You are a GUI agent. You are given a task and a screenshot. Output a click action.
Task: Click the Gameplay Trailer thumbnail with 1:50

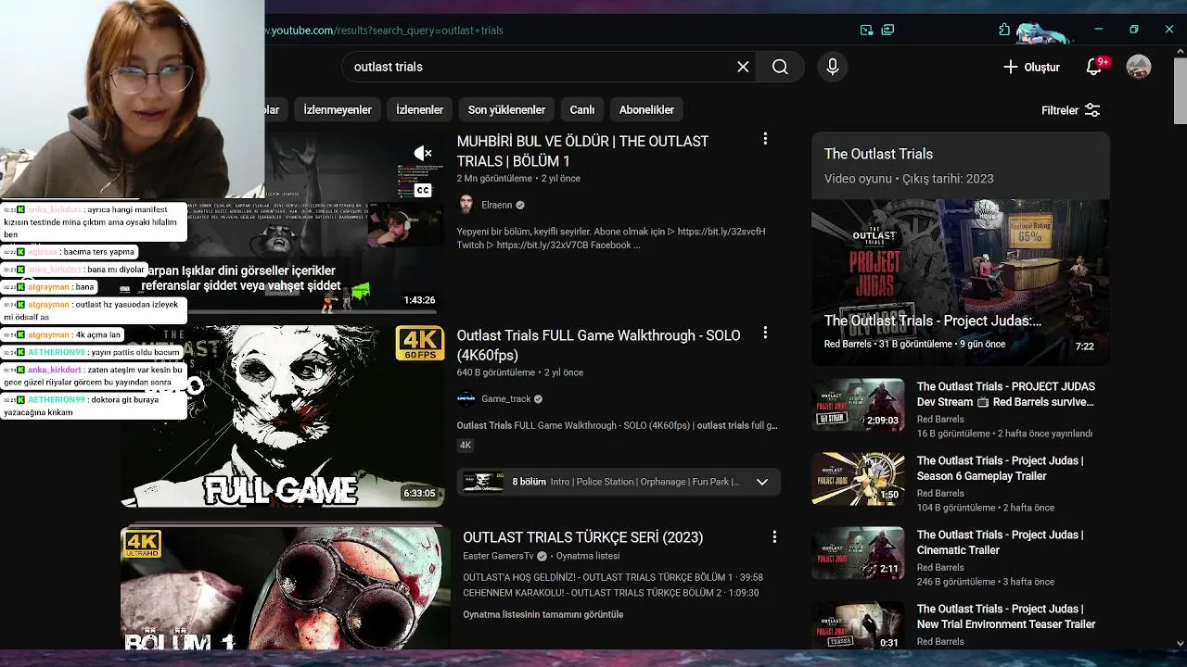[858, 478]
